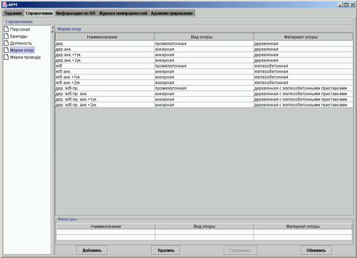Click the Добавить button
Image resolution: width=357 pixels, height=258 pixels.
coord(92,250)
